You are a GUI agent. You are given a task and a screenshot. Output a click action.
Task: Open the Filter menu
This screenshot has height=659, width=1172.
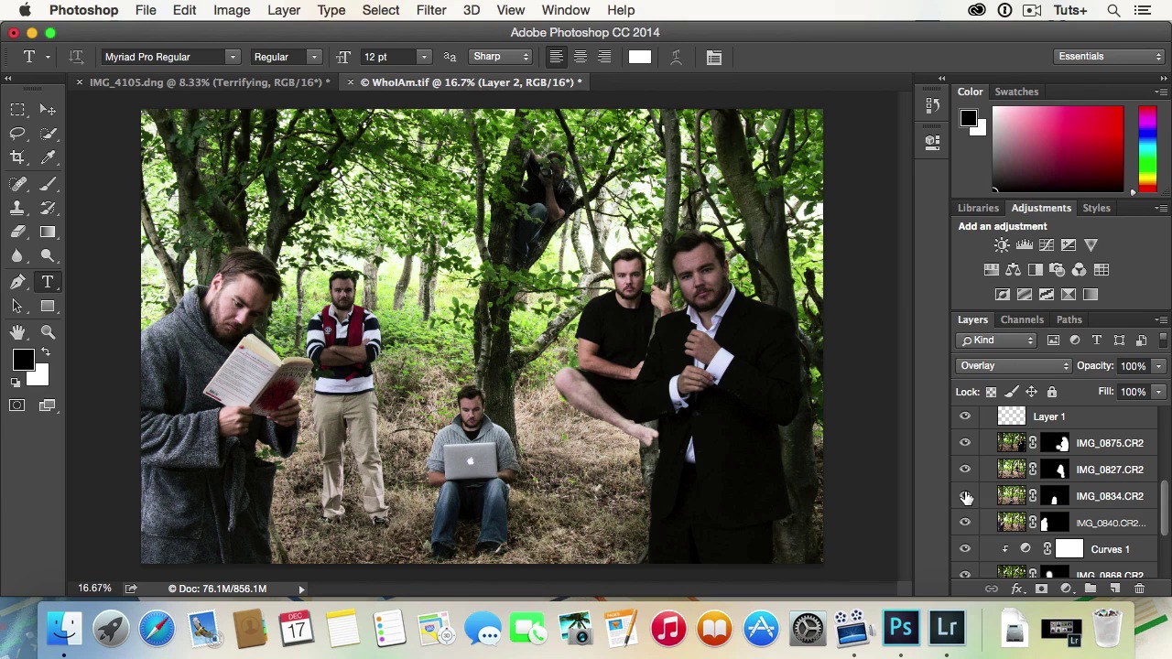(x=431, y=10)
